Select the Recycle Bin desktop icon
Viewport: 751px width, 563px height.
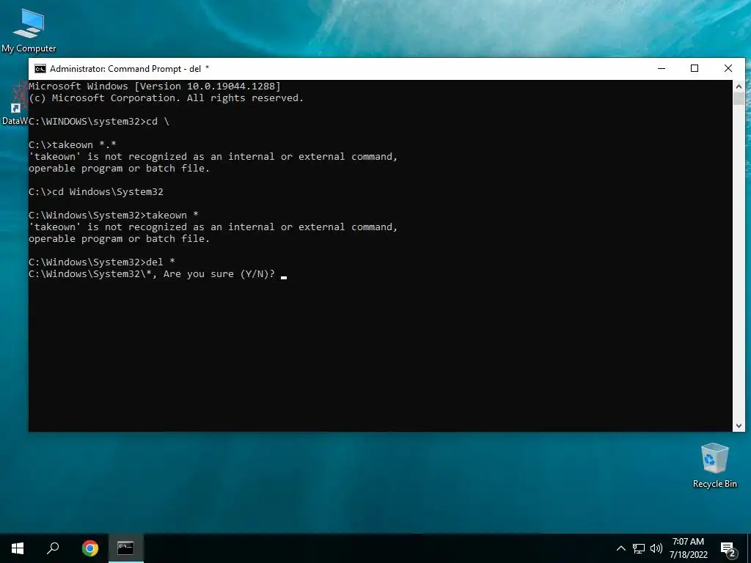point(714,466)
